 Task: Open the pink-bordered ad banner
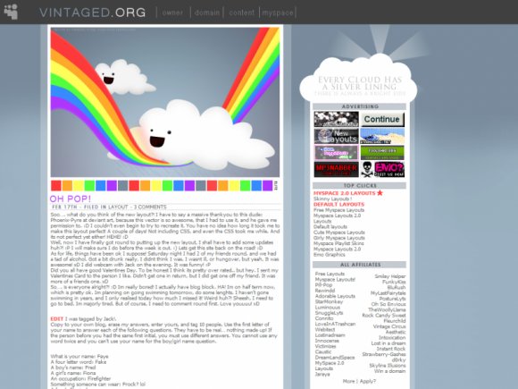[x=336, y=153]
